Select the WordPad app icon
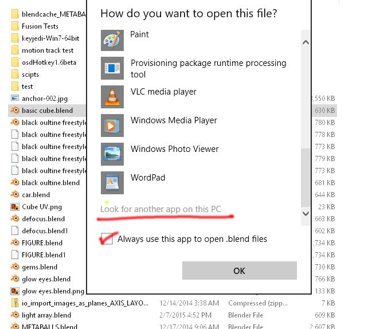376x329 pixels. (112, 183)
